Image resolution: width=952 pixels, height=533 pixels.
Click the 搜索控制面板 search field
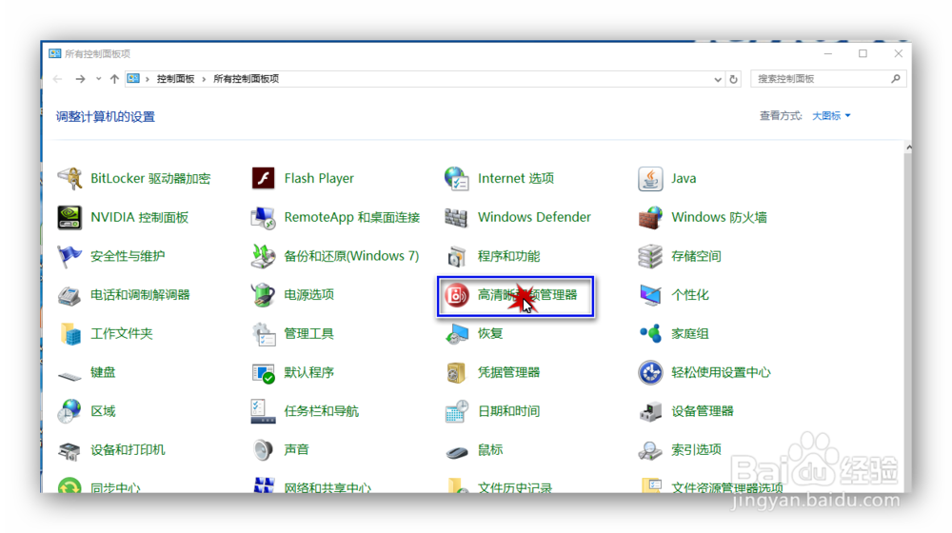pyautogui.click(x=828, y=79)
